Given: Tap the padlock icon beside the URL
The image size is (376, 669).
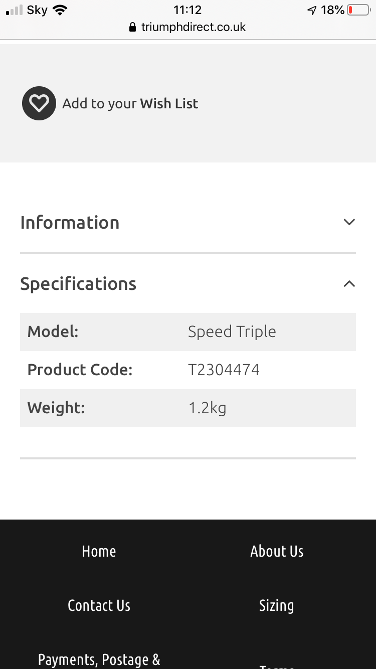Looking at the screenshot, I should [133, 27].
